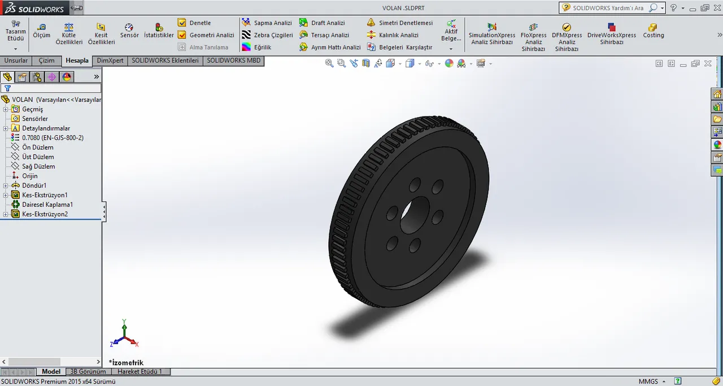The image size is (723, 386).
Task: Open the View Settings monitor dropdown arrow
Action: point(490,64)
